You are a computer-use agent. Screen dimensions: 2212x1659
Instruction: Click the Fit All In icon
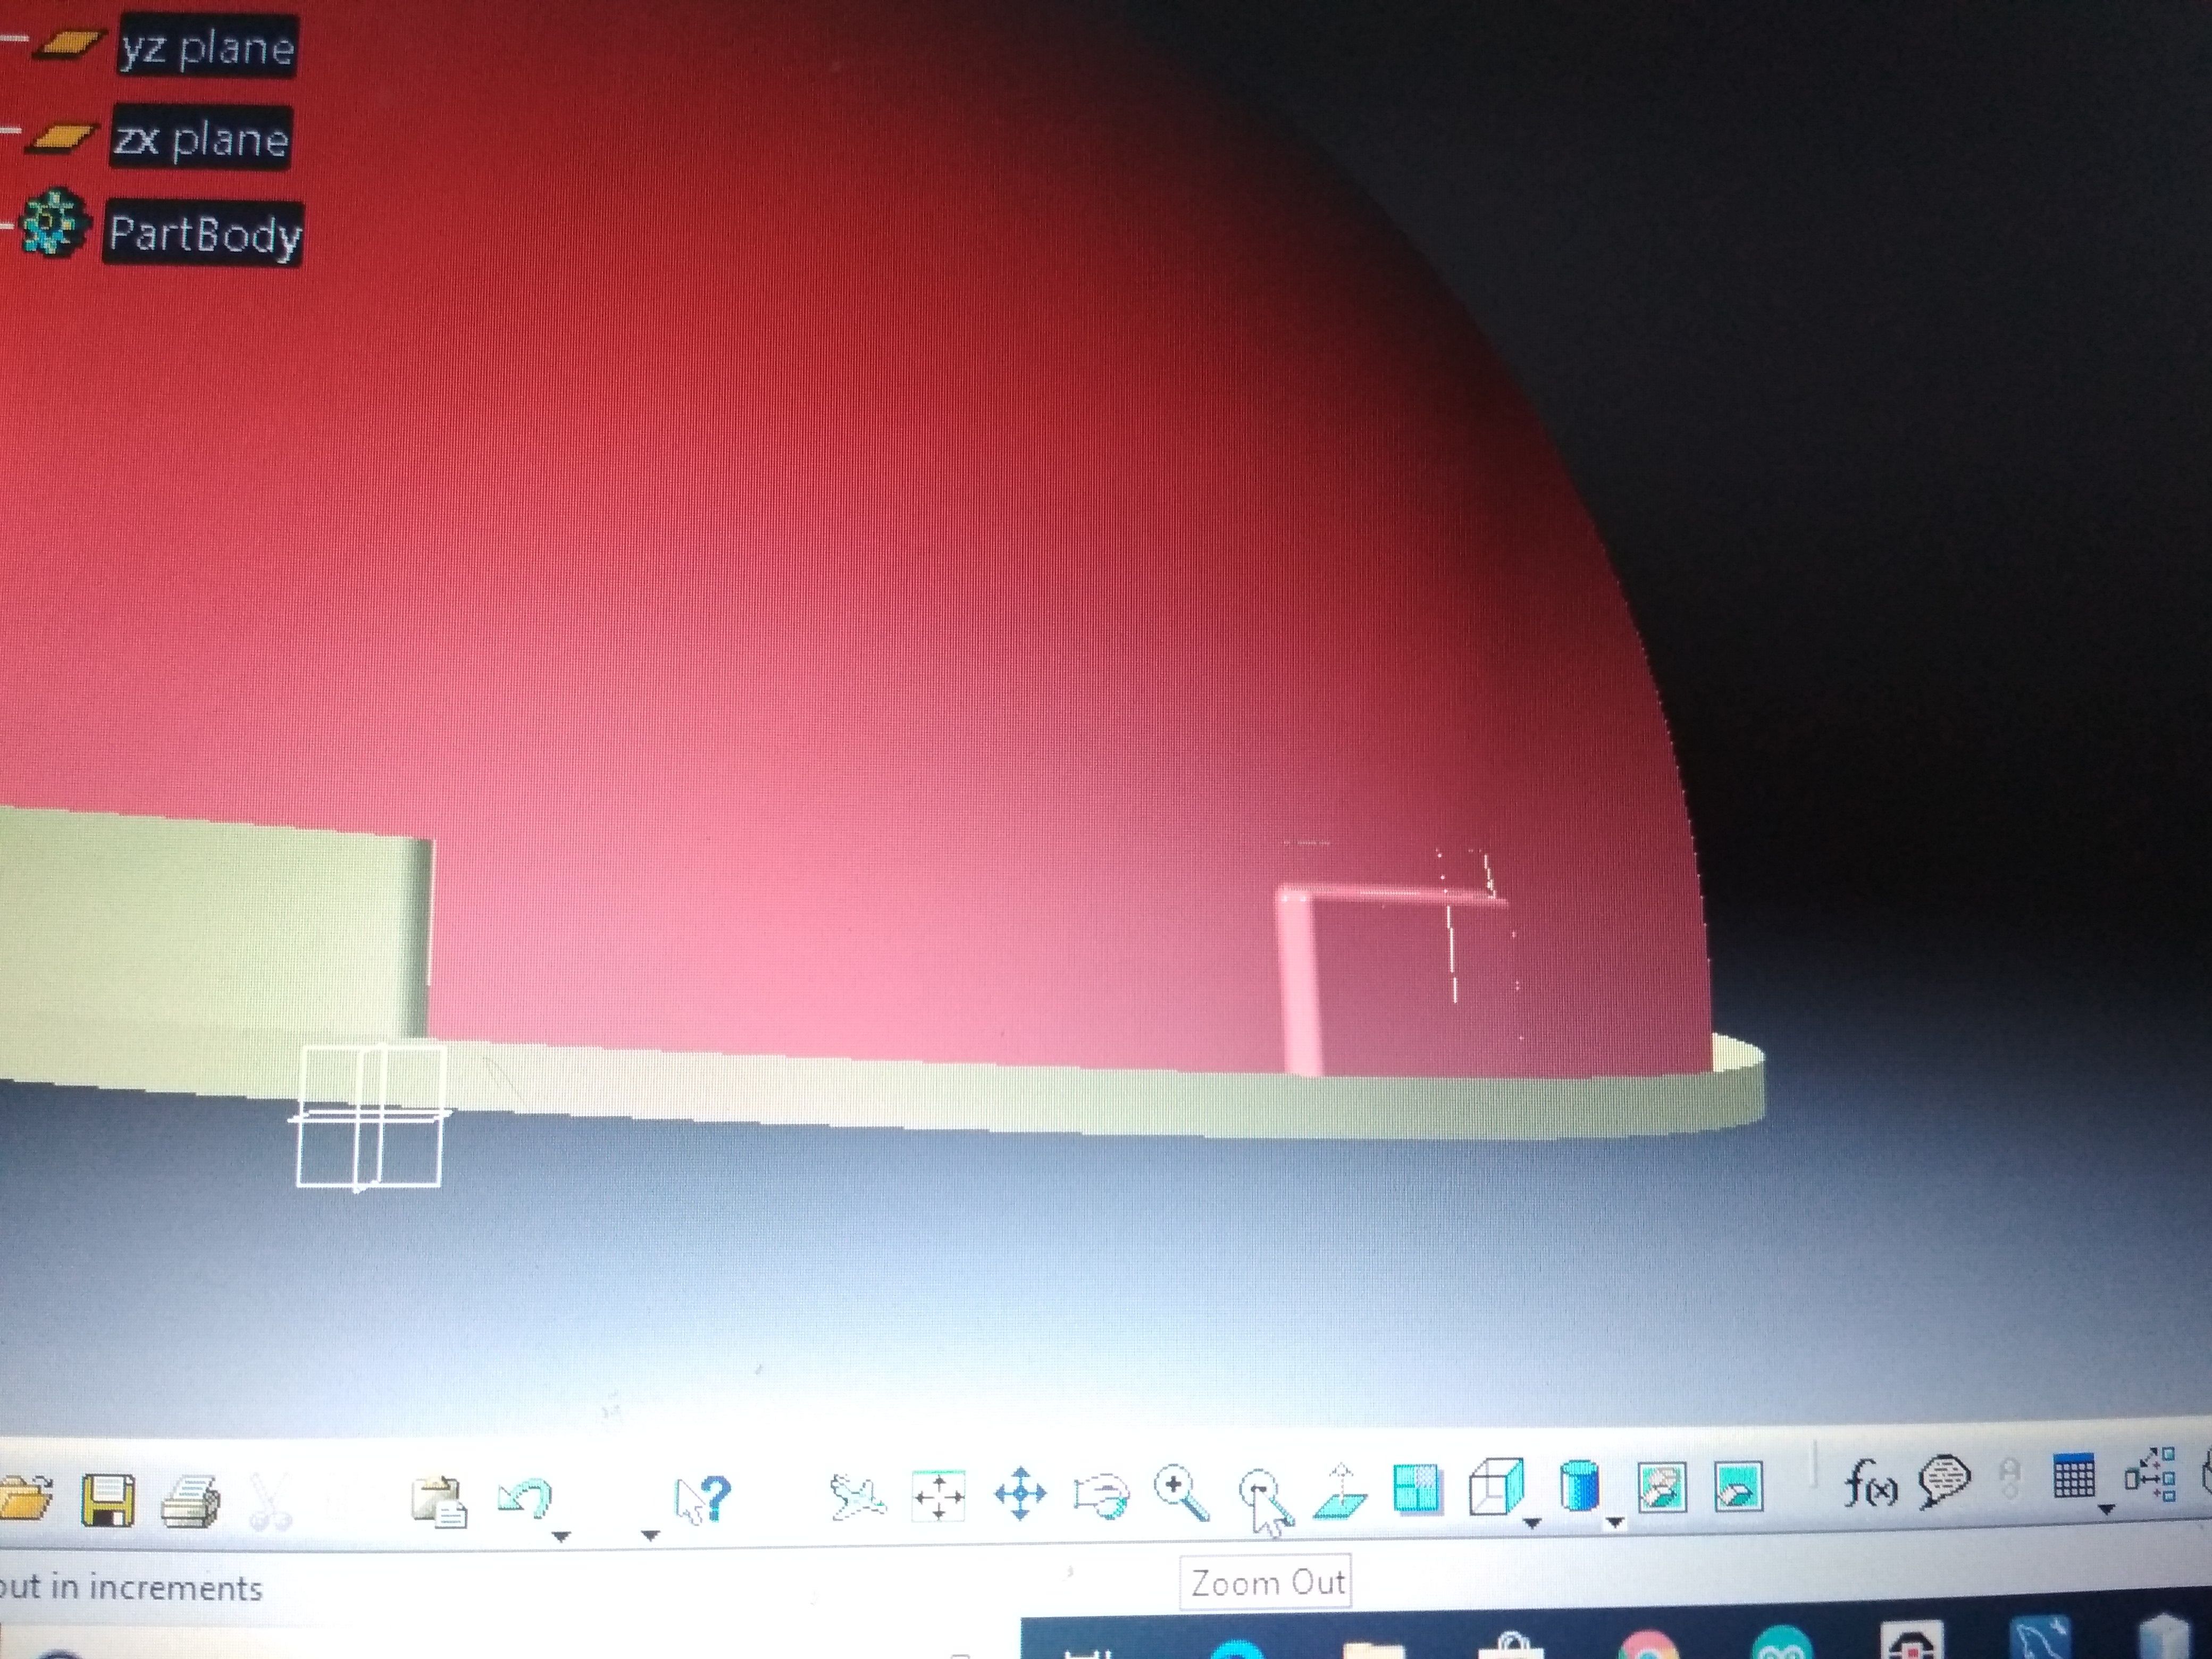[x=938, y=1497]
